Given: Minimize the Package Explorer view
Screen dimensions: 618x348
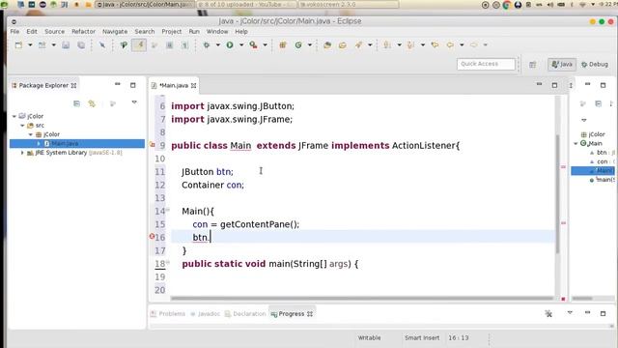Looking at the screenshot, I should [118, 84].
